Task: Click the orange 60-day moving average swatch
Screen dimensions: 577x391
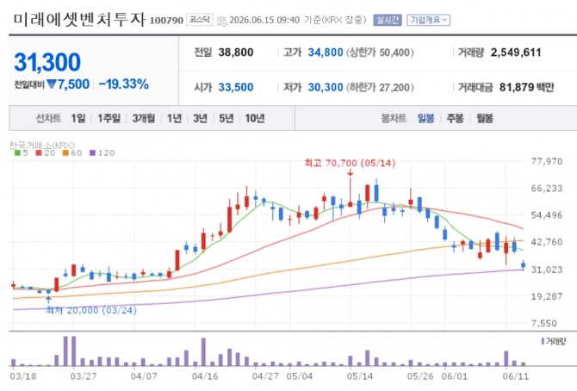Action: tap(65, 152)
